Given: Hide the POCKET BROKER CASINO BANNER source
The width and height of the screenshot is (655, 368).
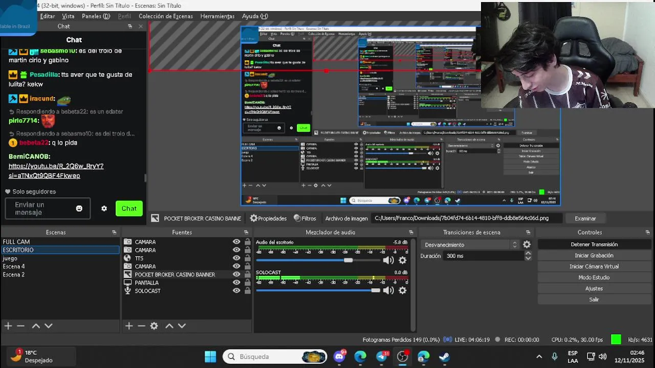Looking at the screenshot, I should [236, 274].
